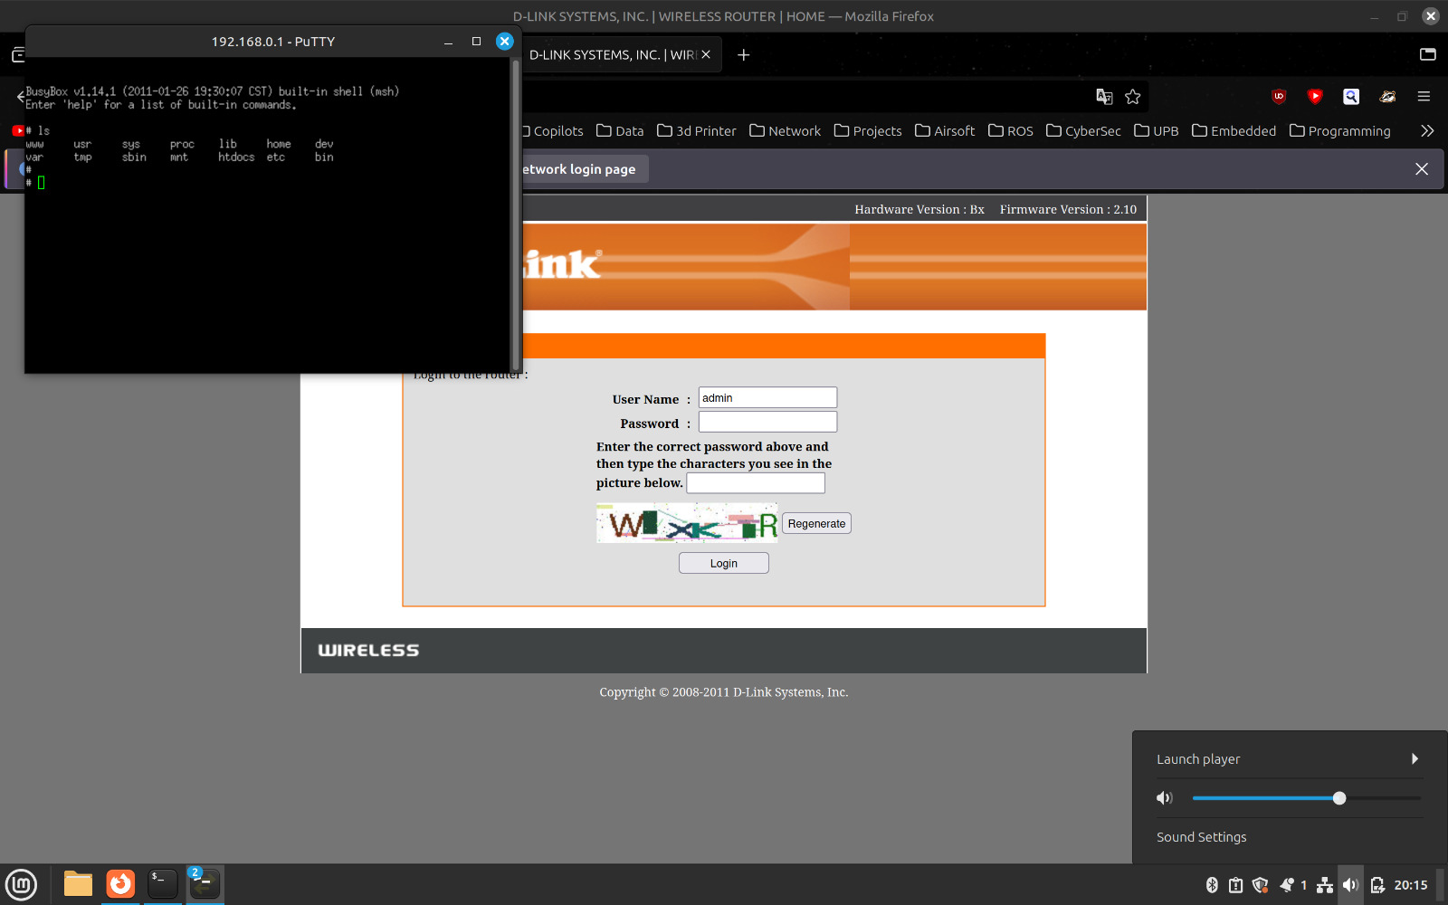Screen dimensions: 1448x905
Task: Click the captcha image
Action: click(x=687, y=523)
